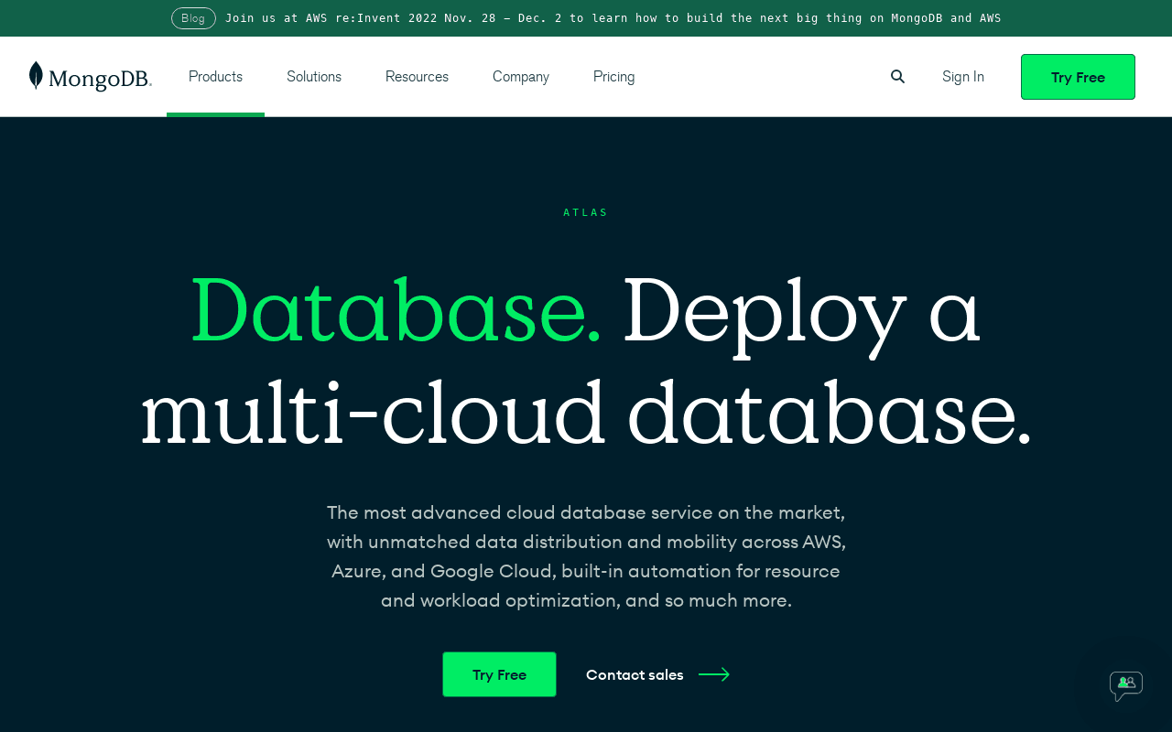1172x732 pixels.
Task: Click the "multi-cloud database." headline text
Action: coord(586,412)
